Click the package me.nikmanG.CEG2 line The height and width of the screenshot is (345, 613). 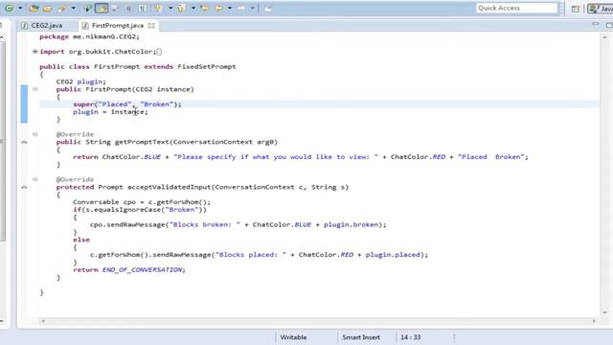click(89, 36)
